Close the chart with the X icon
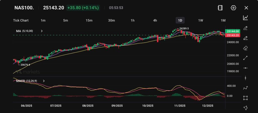 (x=246, y=8)
